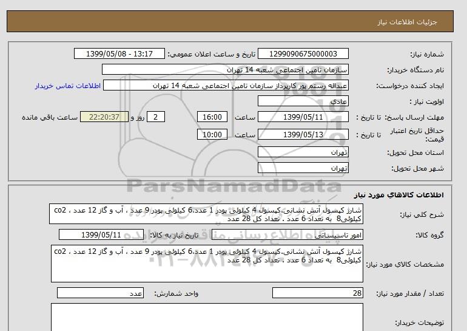The image size is (467, 331).
Task: Click the goods group field امور تاسیساتی
Action: (x=287, y=234)
